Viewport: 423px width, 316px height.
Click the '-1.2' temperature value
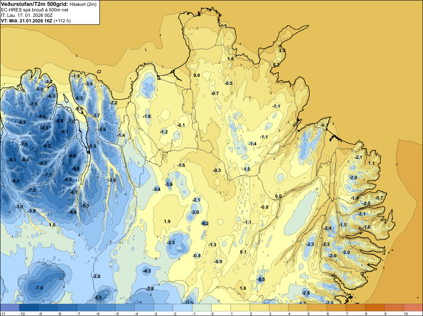tap(164, 132)
